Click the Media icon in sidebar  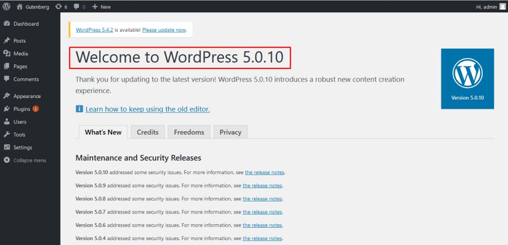[x=7, y=53]
